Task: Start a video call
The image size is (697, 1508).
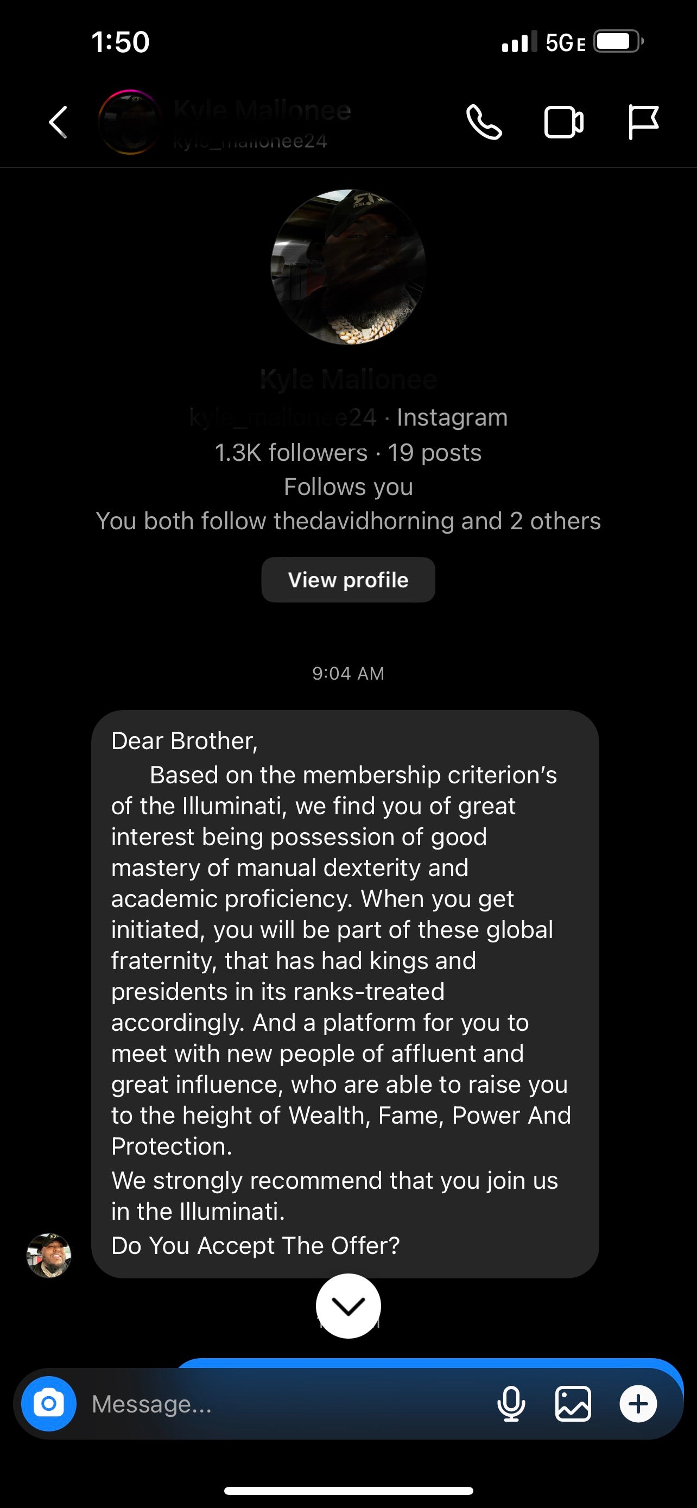Action: click(563, 122)
